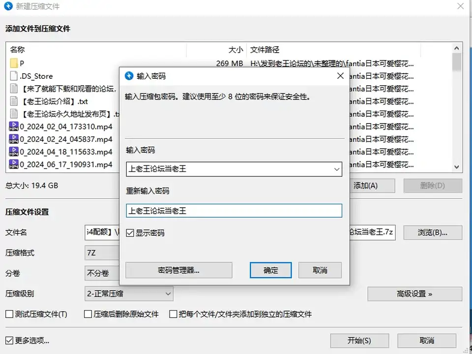Open the 2-正常压缩 compression level dropdown
Screen dimensions: 472x354
point(129,294)
